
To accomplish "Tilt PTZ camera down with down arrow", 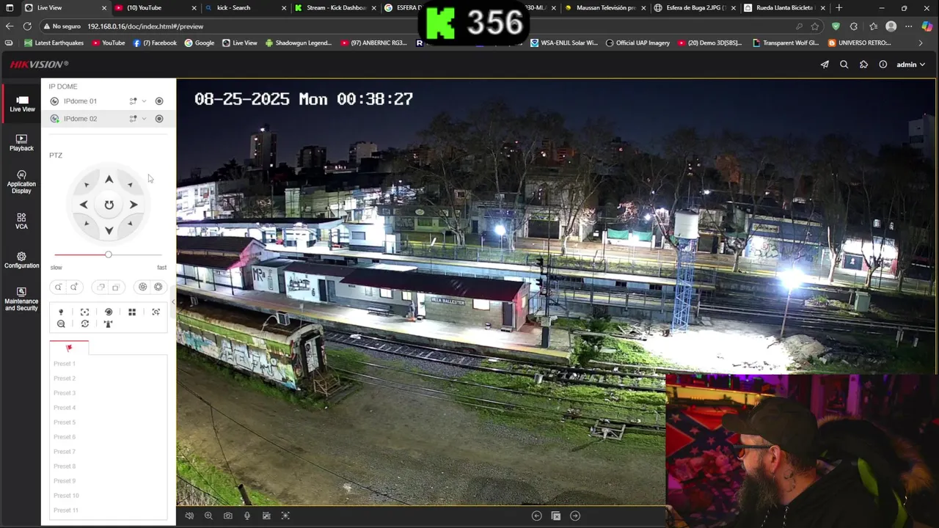I will point(109,230).
